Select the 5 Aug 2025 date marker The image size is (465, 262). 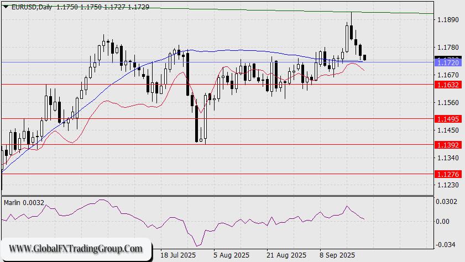click(x=230, y=255)
